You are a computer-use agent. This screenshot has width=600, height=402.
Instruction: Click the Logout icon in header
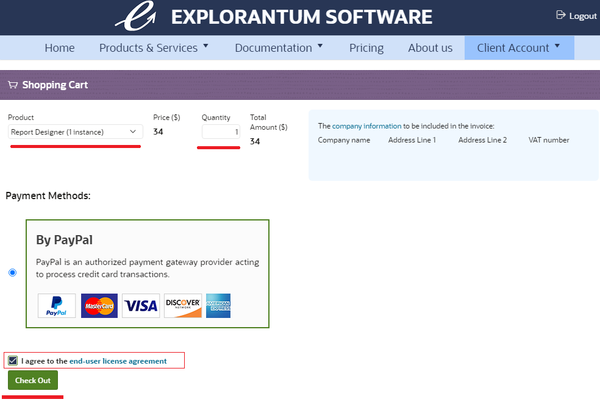561,15
